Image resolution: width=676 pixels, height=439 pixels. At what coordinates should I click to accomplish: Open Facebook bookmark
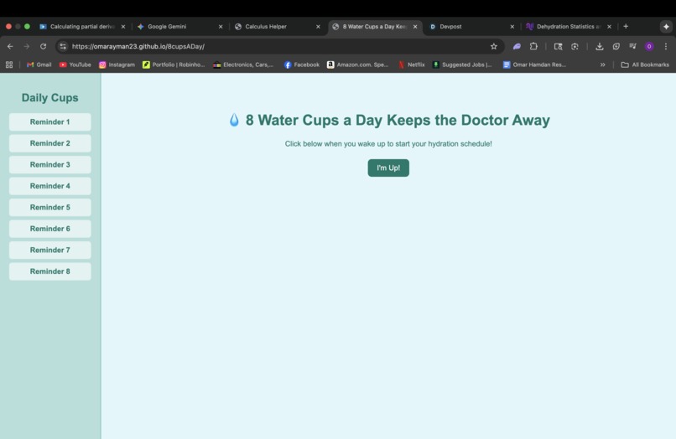point(302,65)
